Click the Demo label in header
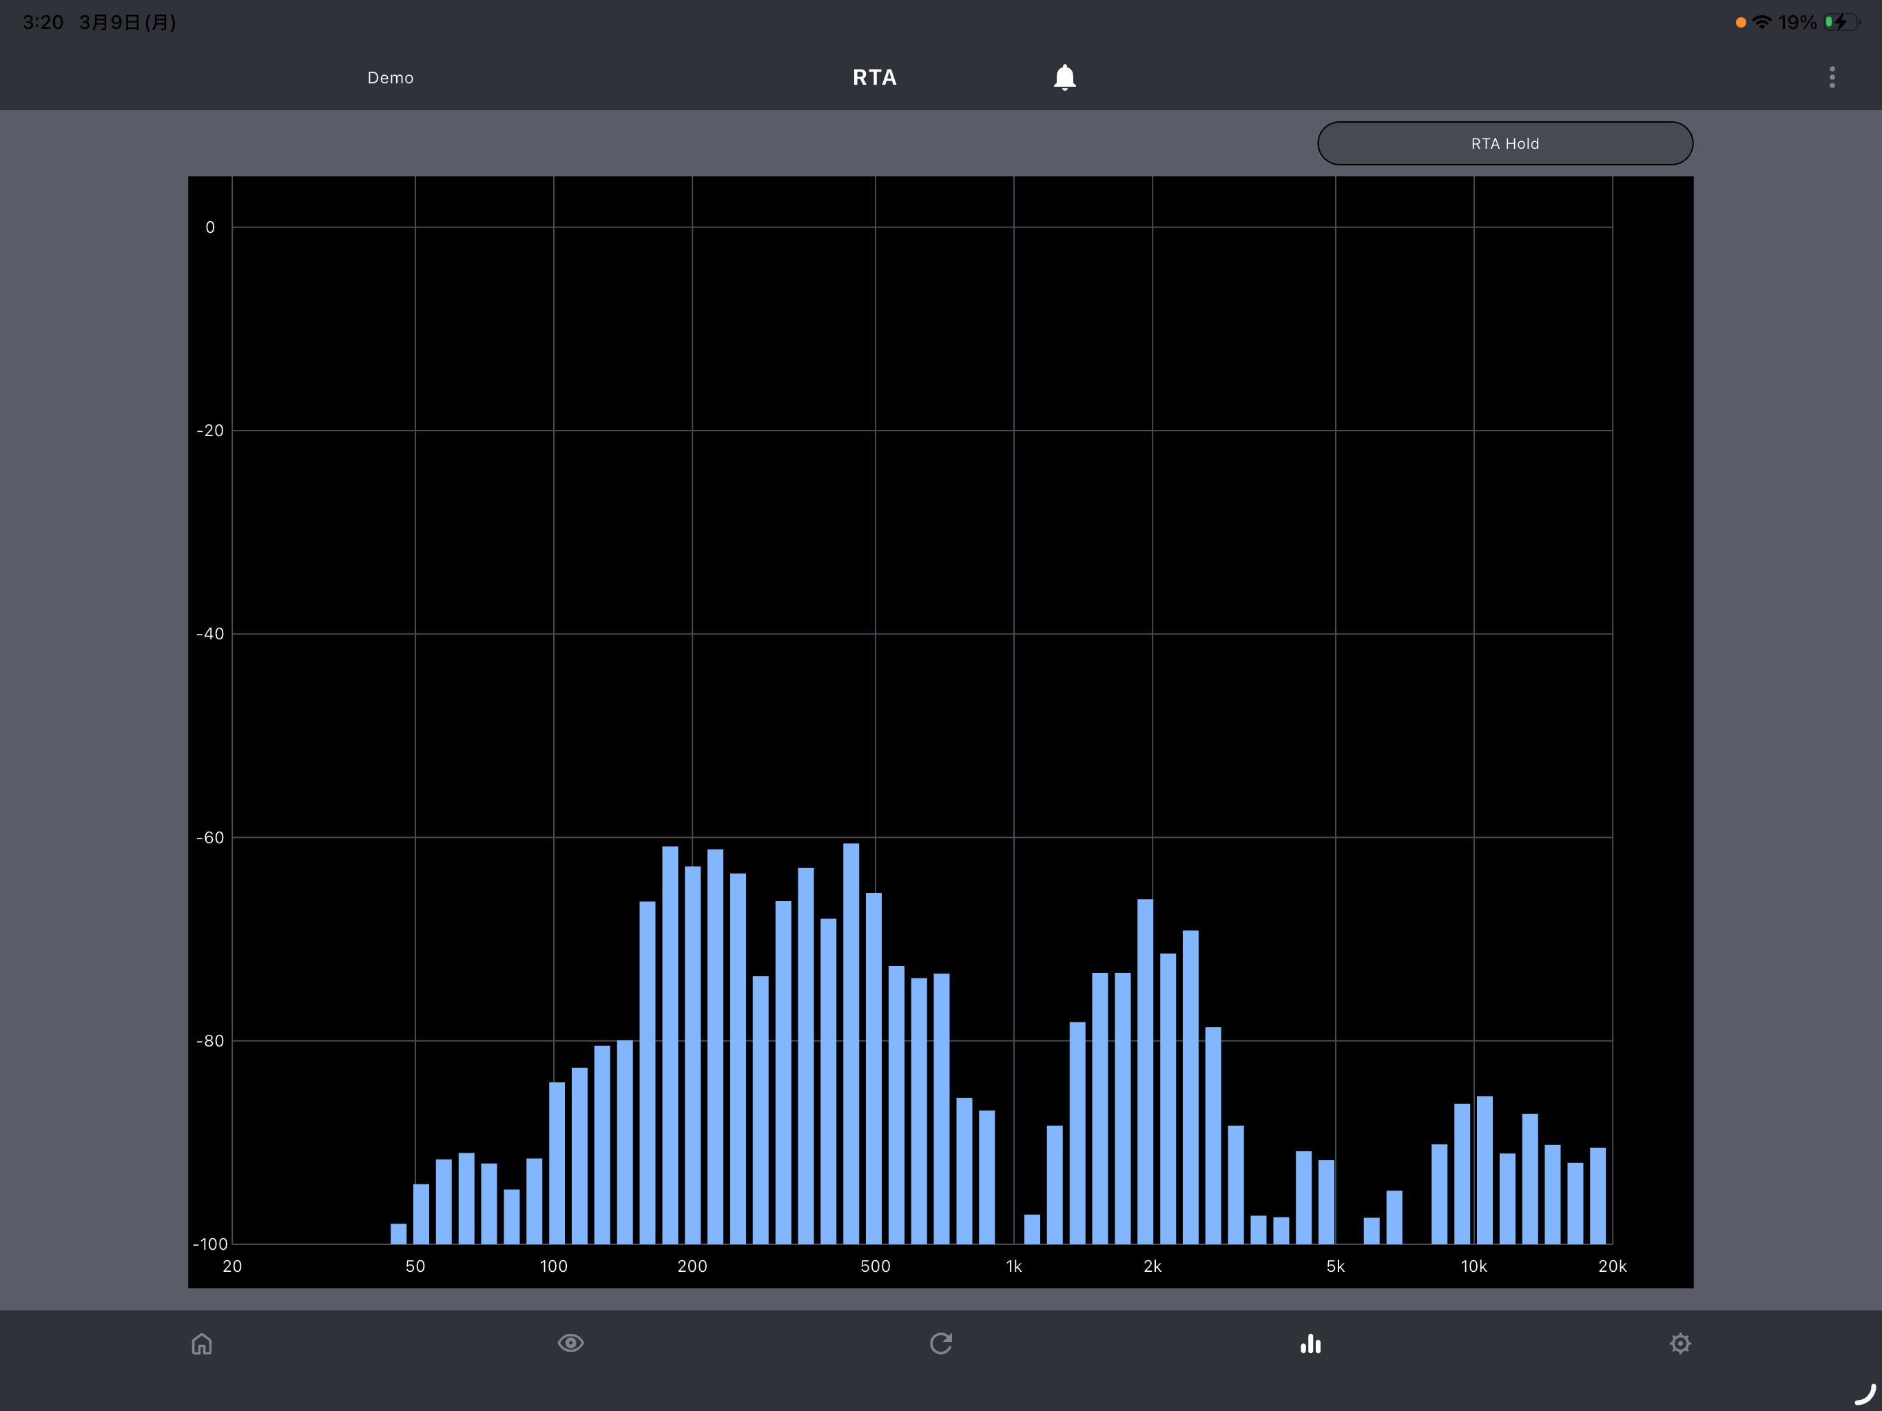 (x=391, y=77)
